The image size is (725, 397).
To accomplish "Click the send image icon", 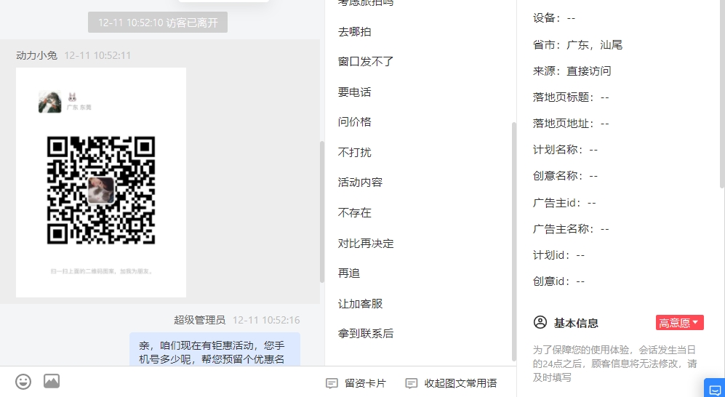I will (52, 381).
